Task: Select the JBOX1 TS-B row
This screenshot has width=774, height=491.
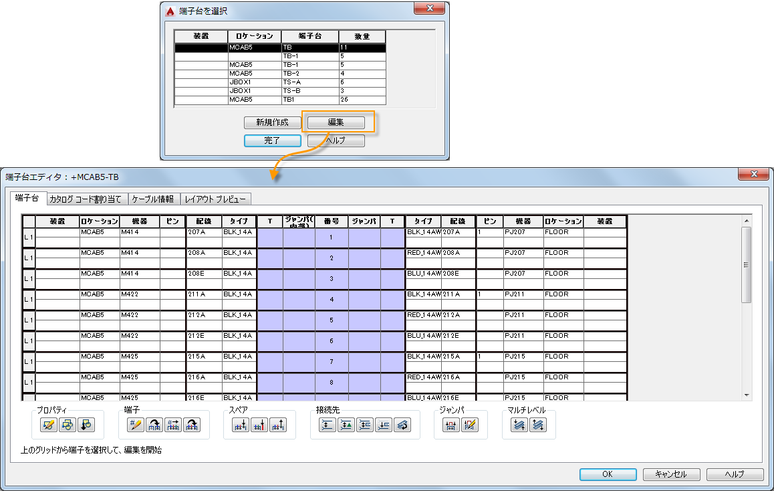Action: 280,91
